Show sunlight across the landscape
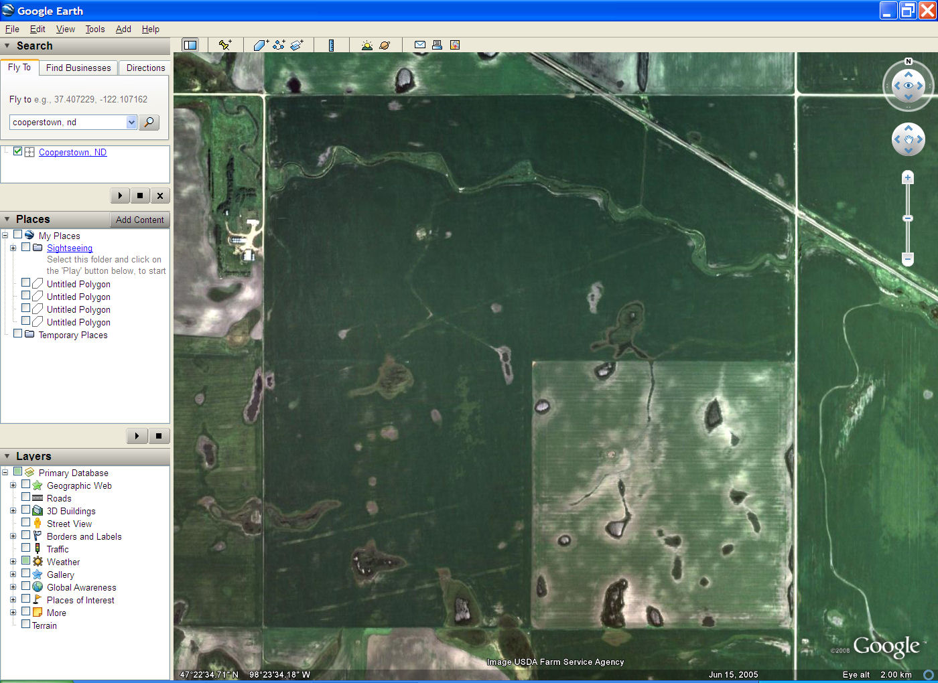 pos(366,45)
